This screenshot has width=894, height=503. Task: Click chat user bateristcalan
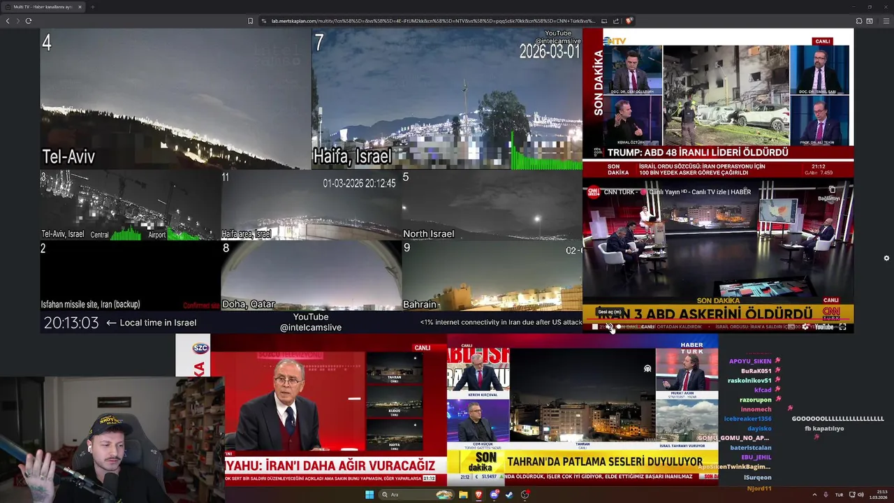pyautogui.click(x=751, y=447)
